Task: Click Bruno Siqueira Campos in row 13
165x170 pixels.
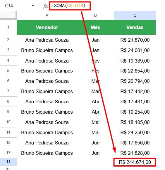Action: point(47,153)
